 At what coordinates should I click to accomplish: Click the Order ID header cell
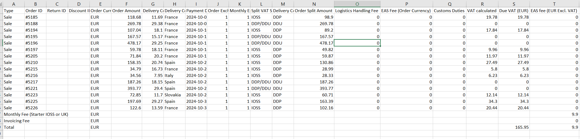[x=35, y=11]
